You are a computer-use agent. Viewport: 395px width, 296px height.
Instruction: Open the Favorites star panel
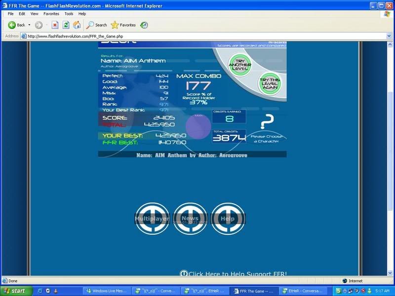[x=123, y=25]
